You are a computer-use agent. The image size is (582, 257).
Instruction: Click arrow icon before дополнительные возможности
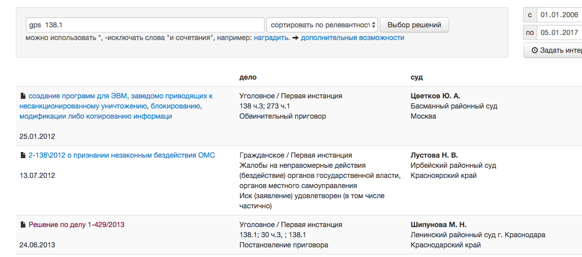[x=295, y=38]
